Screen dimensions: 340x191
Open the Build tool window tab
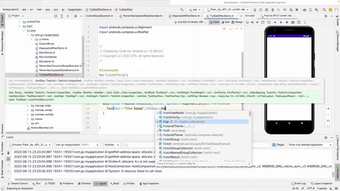click(114, 184)
